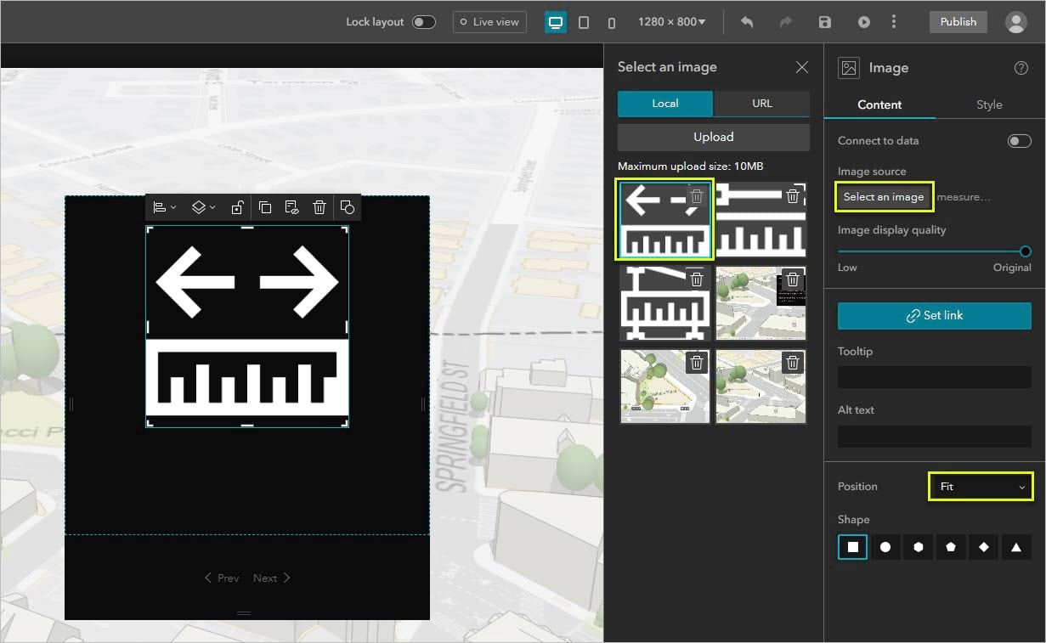This screenshot has height=643, width=1046.
Task: Select the desktop preview mode icon
Action: click(555, 21)
